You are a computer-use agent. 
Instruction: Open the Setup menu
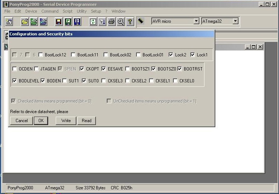click(x=96, y=11)
